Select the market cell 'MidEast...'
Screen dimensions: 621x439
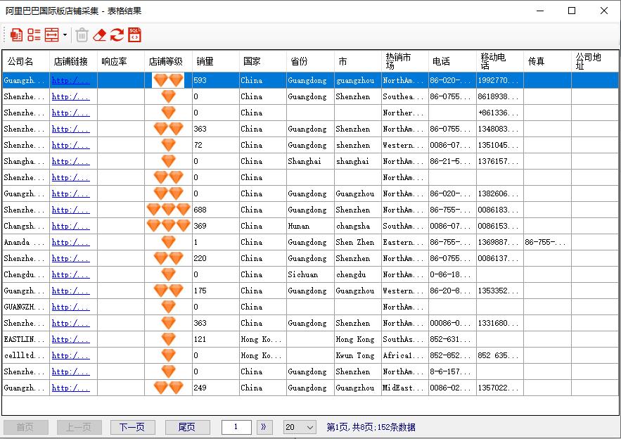click(405, 388)
